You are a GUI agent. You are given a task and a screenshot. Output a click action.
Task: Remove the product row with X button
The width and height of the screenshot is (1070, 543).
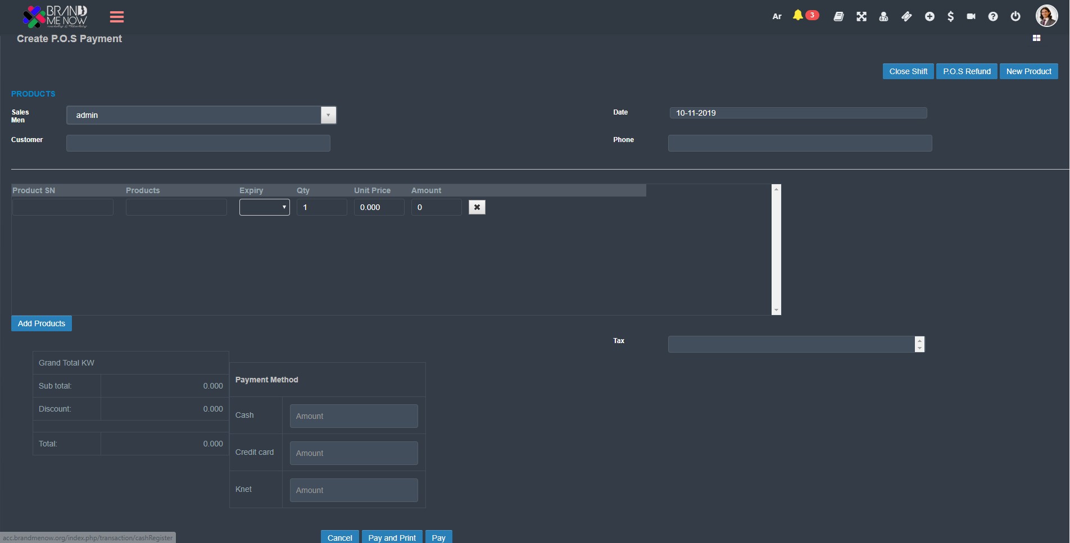(477, 207)
